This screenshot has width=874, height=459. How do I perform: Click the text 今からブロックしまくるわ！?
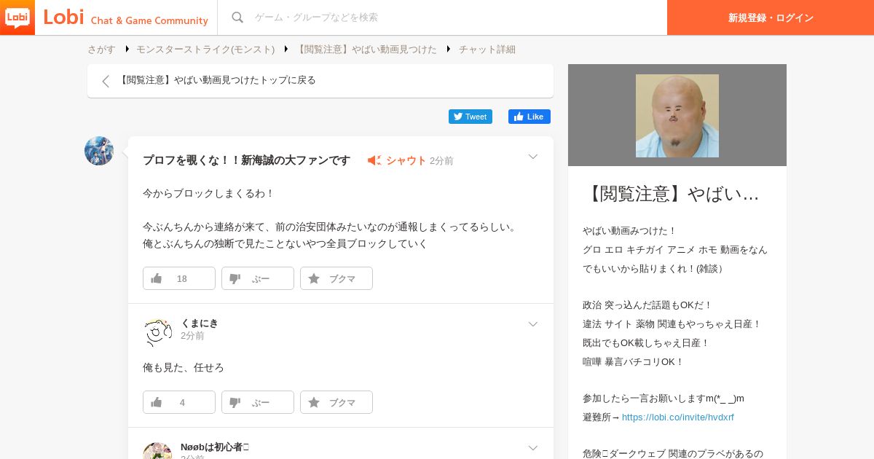[208, 194]
